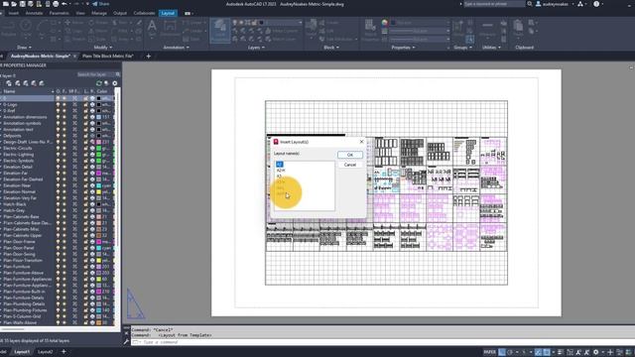Image resolution: width=635 pixels, height=357 pixels.
Task: Click the Search for layer field
Action: tap(95, 74)
